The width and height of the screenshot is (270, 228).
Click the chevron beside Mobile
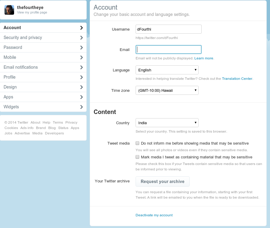82,57
